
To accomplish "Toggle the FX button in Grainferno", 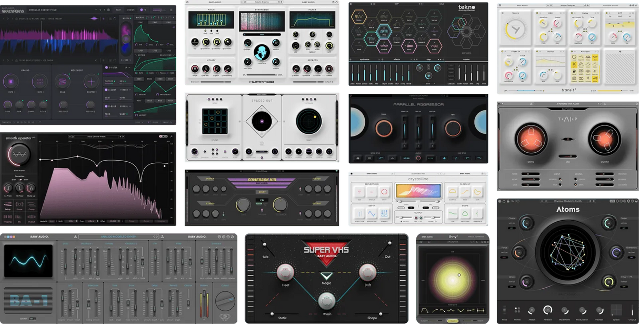I will 144,9.
